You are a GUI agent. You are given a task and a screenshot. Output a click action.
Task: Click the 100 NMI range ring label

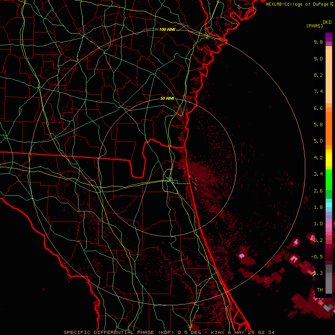(x=167, y=29)
